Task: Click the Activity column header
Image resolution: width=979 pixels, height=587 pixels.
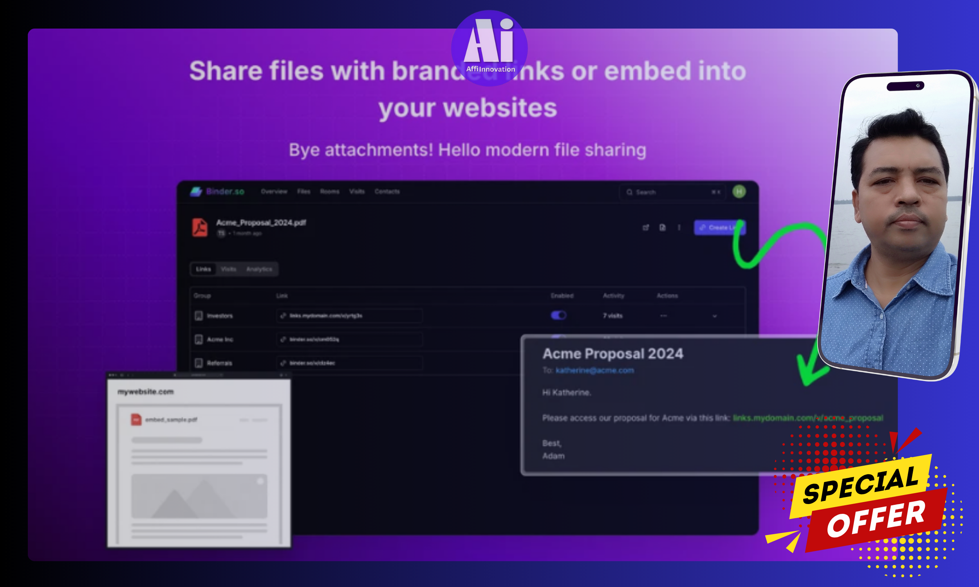Action: (613, 296)
